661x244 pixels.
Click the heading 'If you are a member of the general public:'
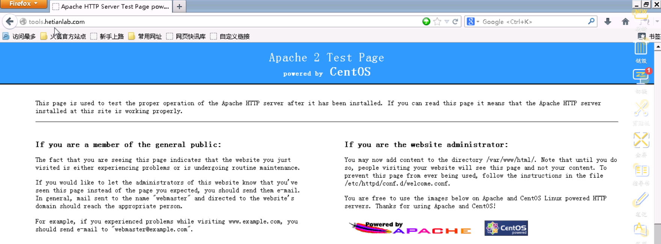click(128, 145)
